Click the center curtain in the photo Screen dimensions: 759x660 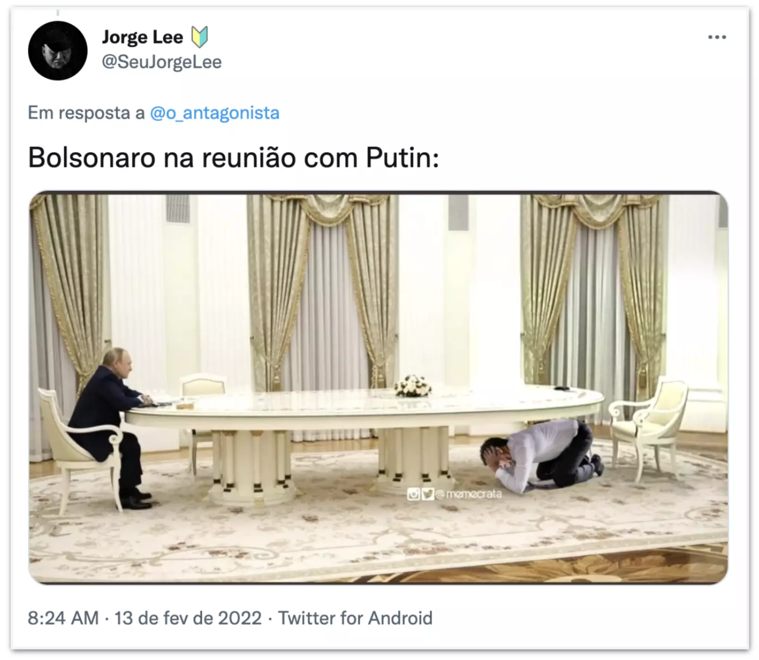[323, 290]
